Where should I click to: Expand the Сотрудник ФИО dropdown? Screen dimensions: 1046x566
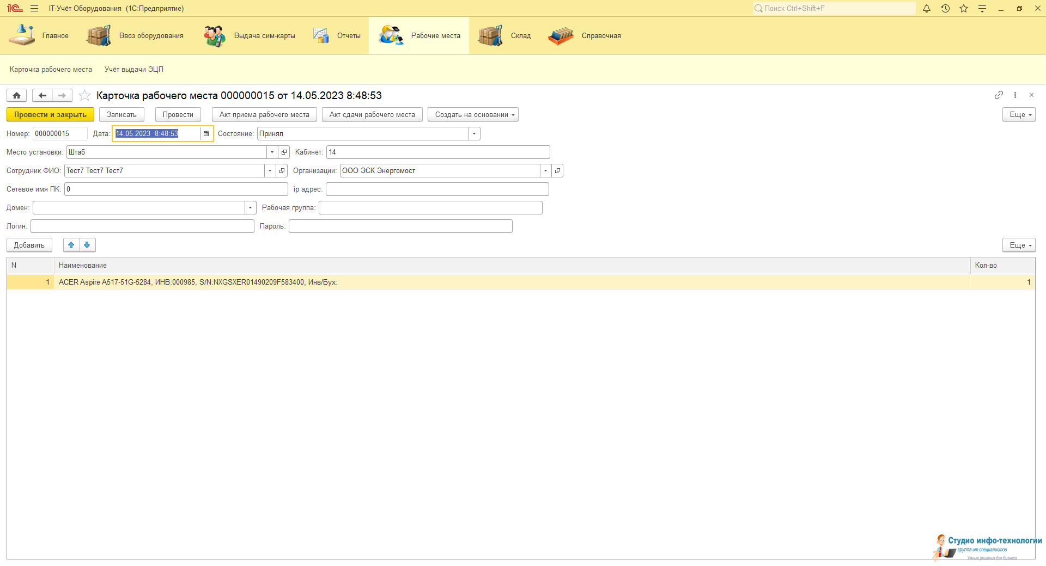pyautogui.click(x=270, y=171)
